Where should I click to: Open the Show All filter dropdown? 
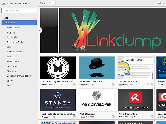click(x=51, y=3)
